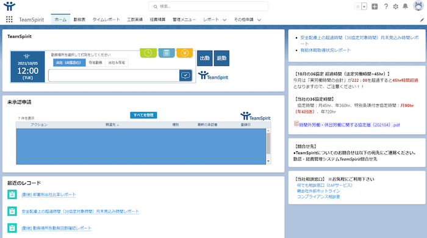Click the 登録日 column header

(x=245, y=124)
